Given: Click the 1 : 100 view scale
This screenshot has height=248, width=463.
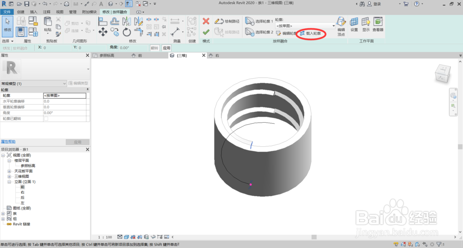Looking at the screenshot, I should 105,237.
